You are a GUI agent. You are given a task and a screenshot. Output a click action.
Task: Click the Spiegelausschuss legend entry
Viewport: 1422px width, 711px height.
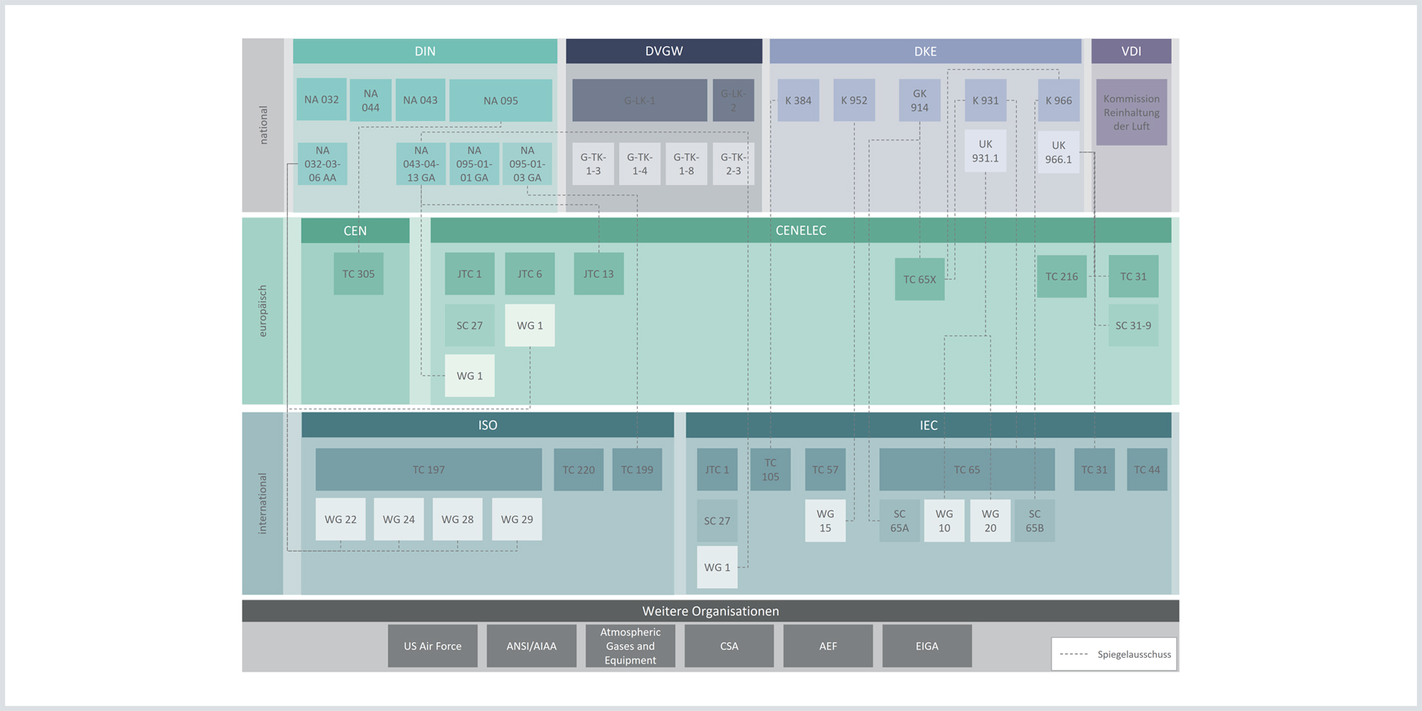tap(1115, 654)
